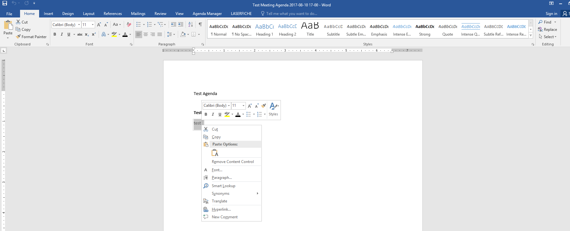Click the Increase Indent icon in the ribbon
The width and height of the screenshot is (570, 231).
(x=181, y=24)
